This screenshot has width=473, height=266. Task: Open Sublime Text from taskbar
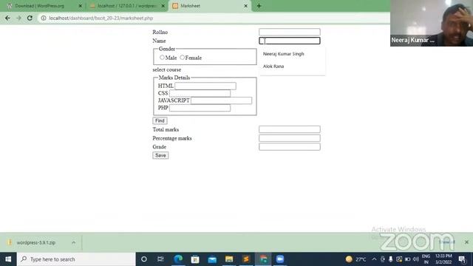click(x=246, y=259)
